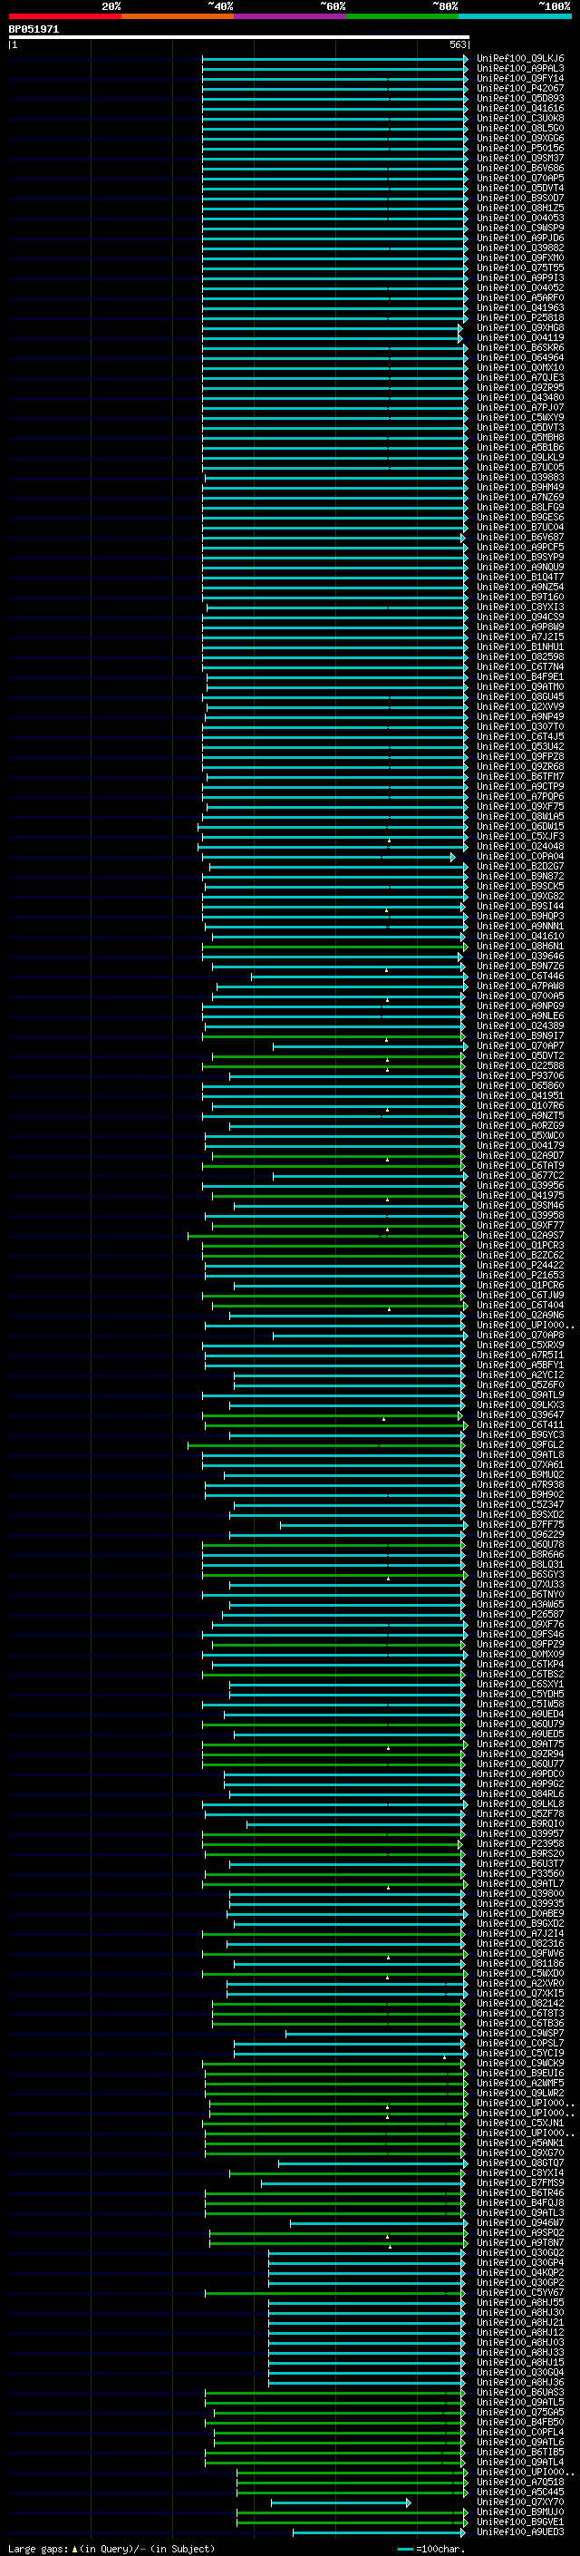The image size is (580, 2556).
Task: Select label UniRef100_B2ZC62
Action: click(520, 1255)
